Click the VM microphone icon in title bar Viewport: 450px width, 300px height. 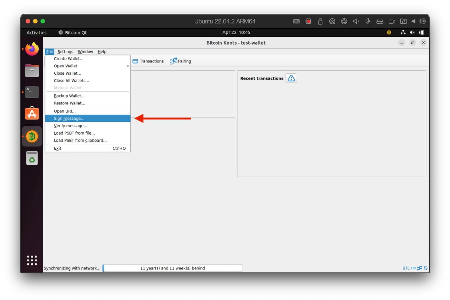(368, 21)
